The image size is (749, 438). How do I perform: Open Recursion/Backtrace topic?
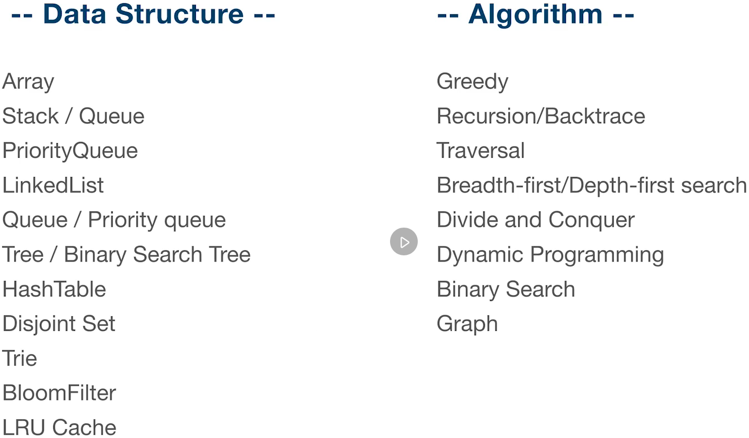pyautogui.click(x=541, y=116)
